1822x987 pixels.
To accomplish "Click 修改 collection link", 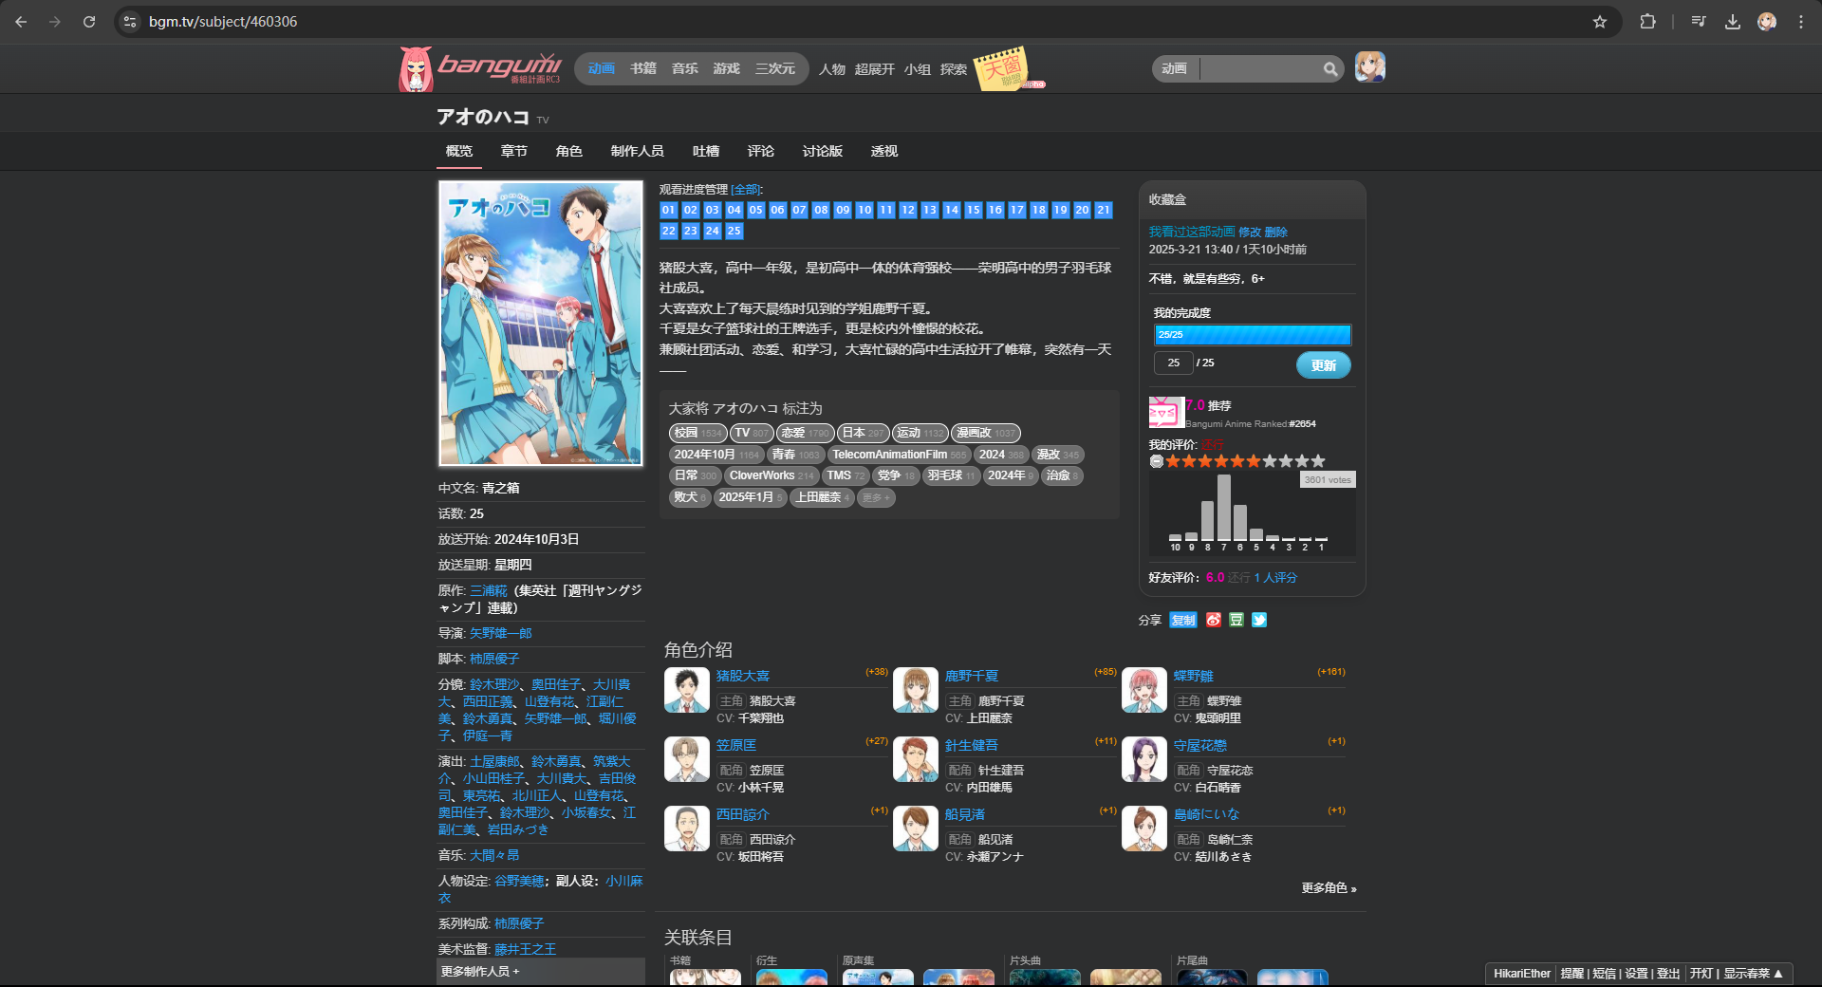I will click(1250, 232).
